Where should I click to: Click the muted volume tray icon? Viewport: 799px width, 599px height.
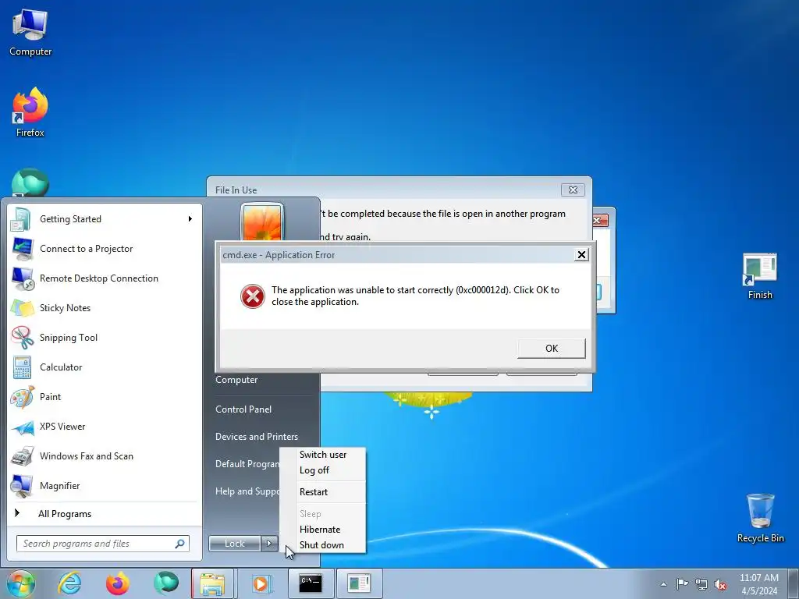pos(720,584)
